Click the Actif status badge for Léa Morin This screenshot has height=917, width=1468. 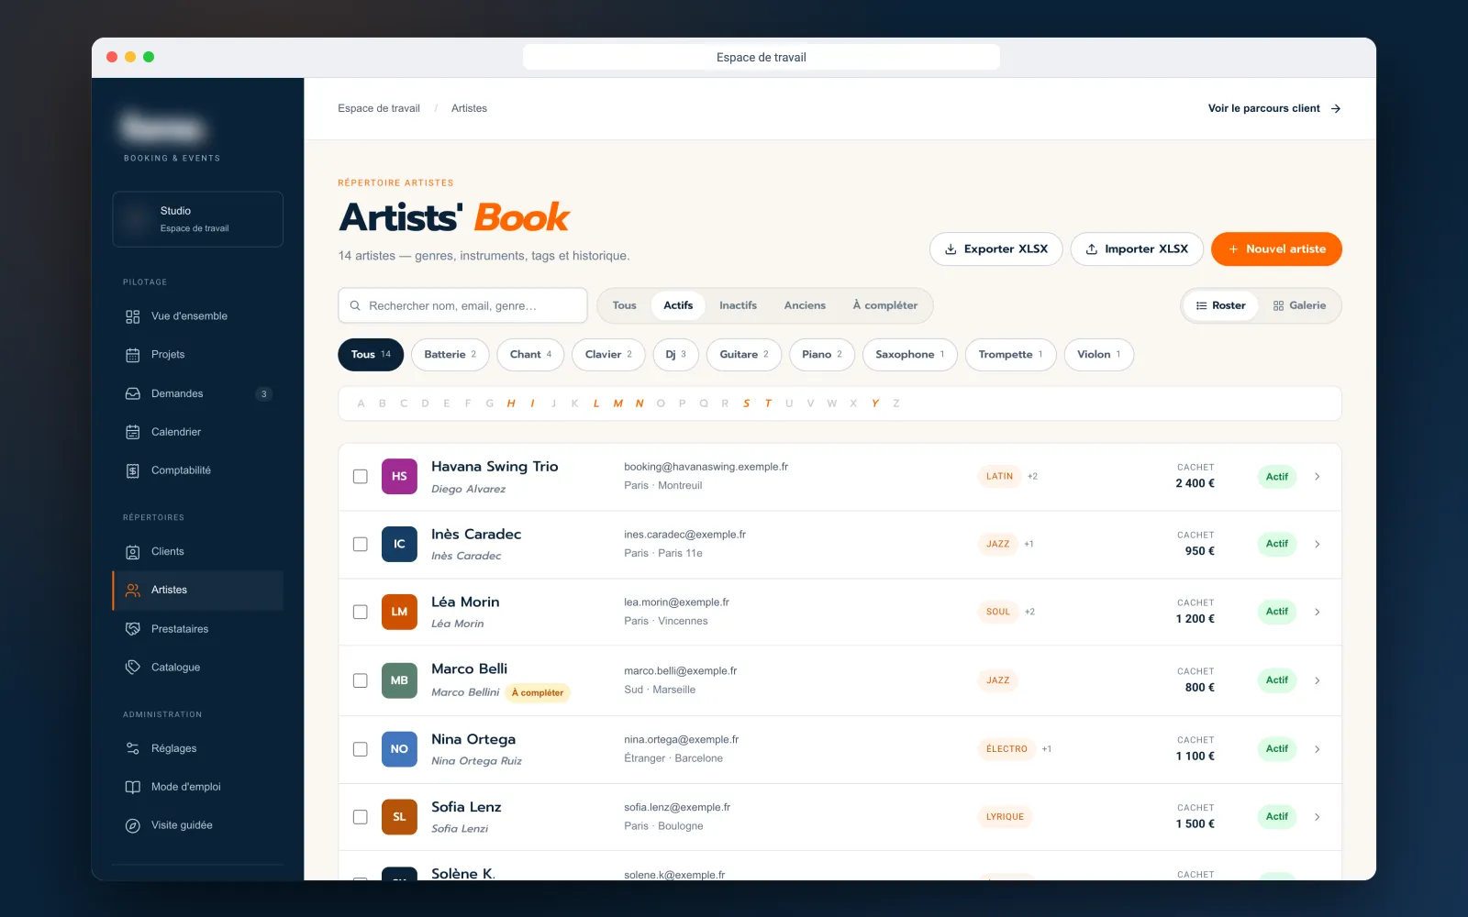1277,612
